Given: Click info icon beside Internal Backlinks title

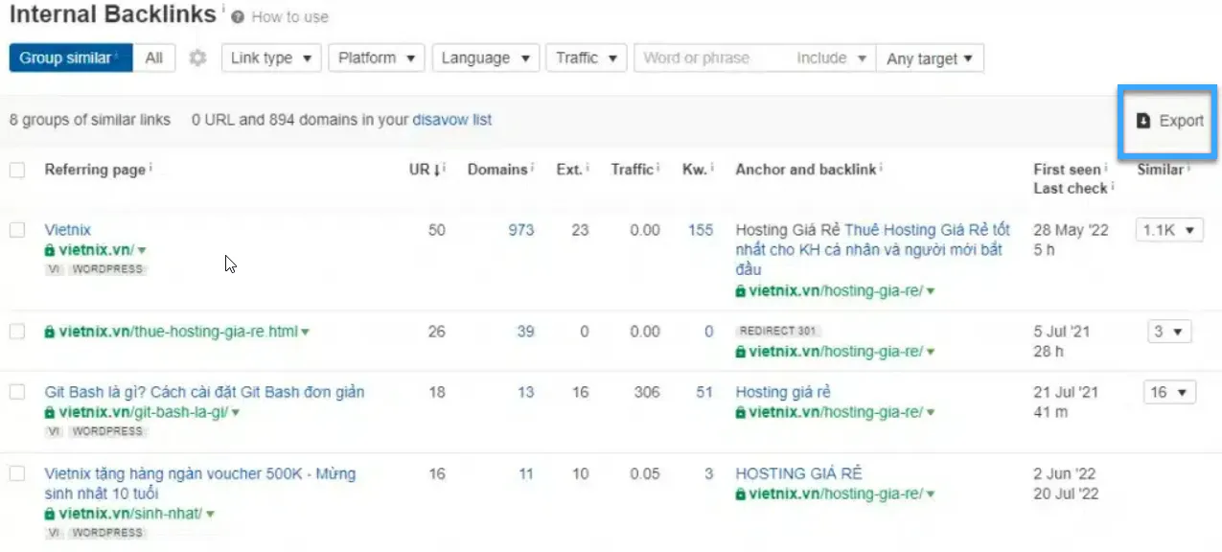Looking at the screenshot, I should click(x=222, y=10).
